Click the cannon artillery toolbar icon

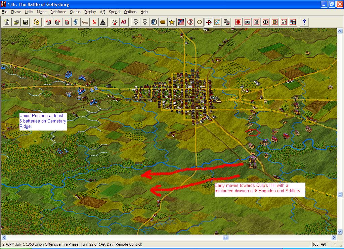pyautogui.click(x=85, y=22)
